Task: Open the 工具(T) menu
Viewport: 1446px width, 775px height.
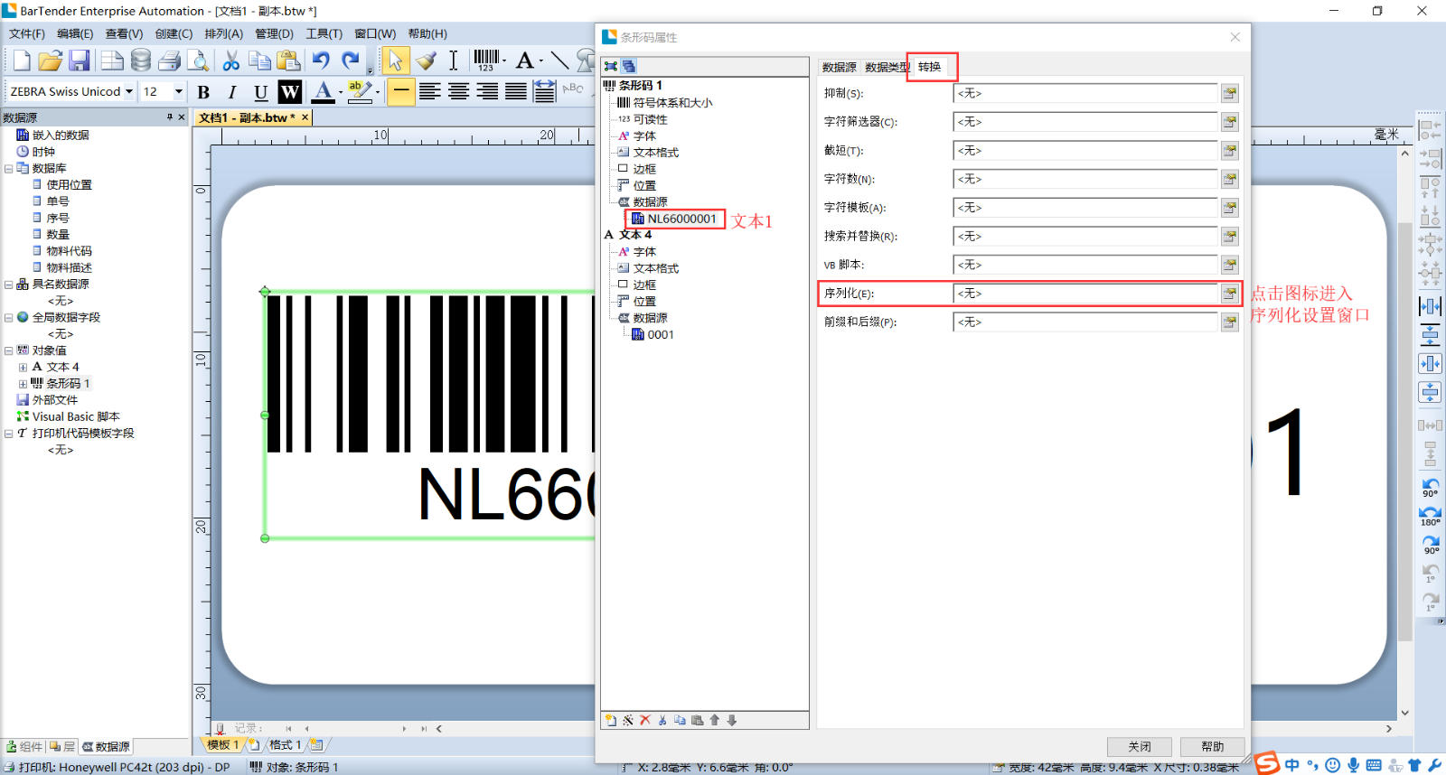Action: (324, 33)
